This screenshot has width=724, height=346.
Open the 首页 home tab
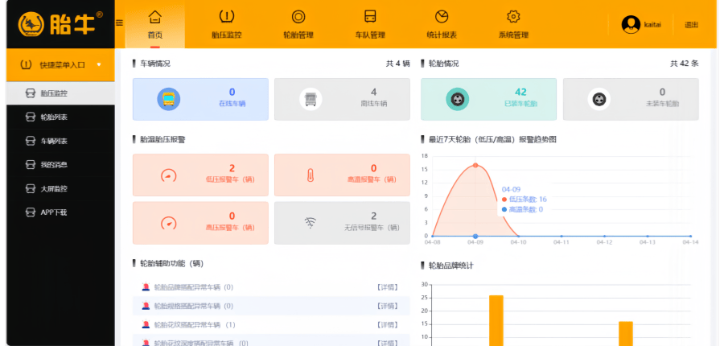point(155,24)
